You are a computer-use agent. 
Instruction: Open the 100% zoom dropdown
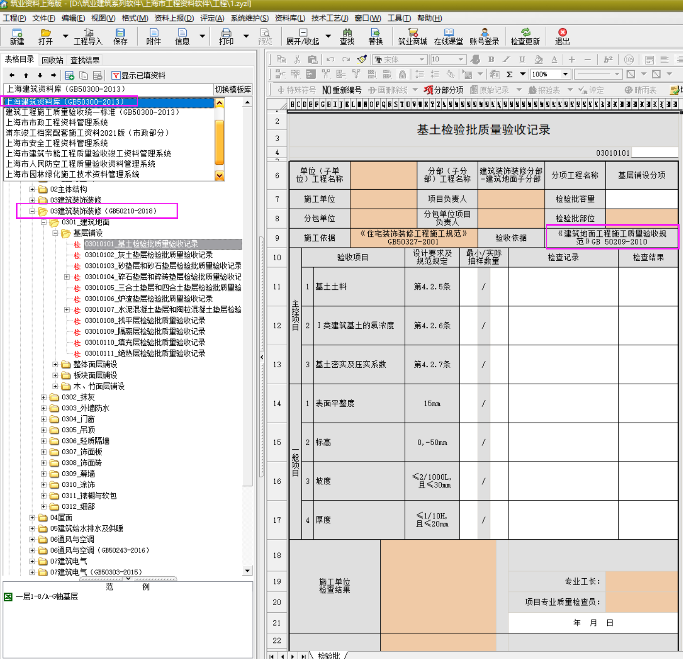coord(565,74)
